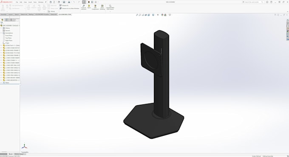Open the Design Library task pane tab
This screenshot has width=289, height=157.
pos(288,23)
